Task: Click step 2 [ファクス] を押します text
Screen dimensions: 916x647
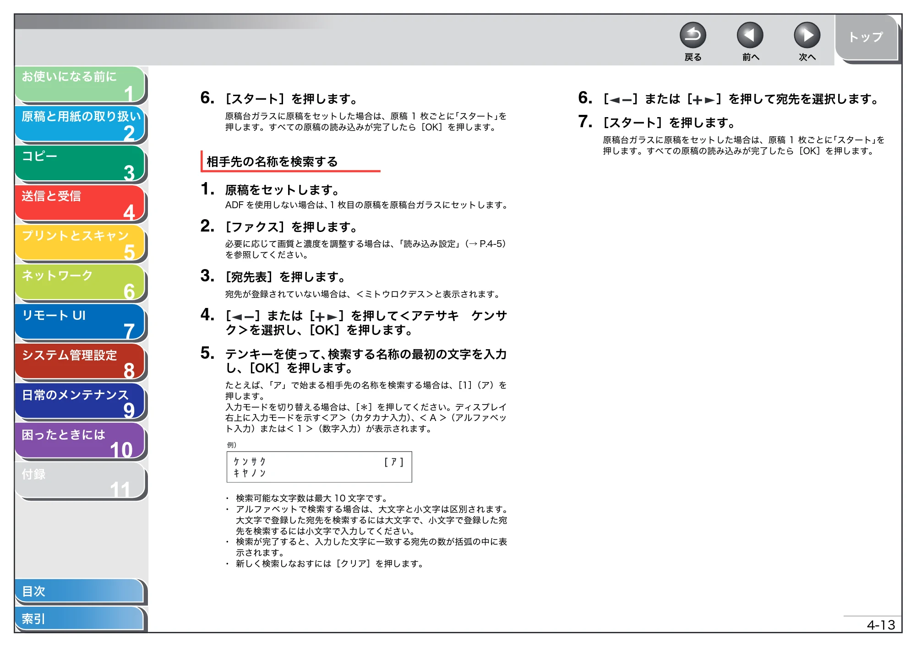Action: coord(291,227)
